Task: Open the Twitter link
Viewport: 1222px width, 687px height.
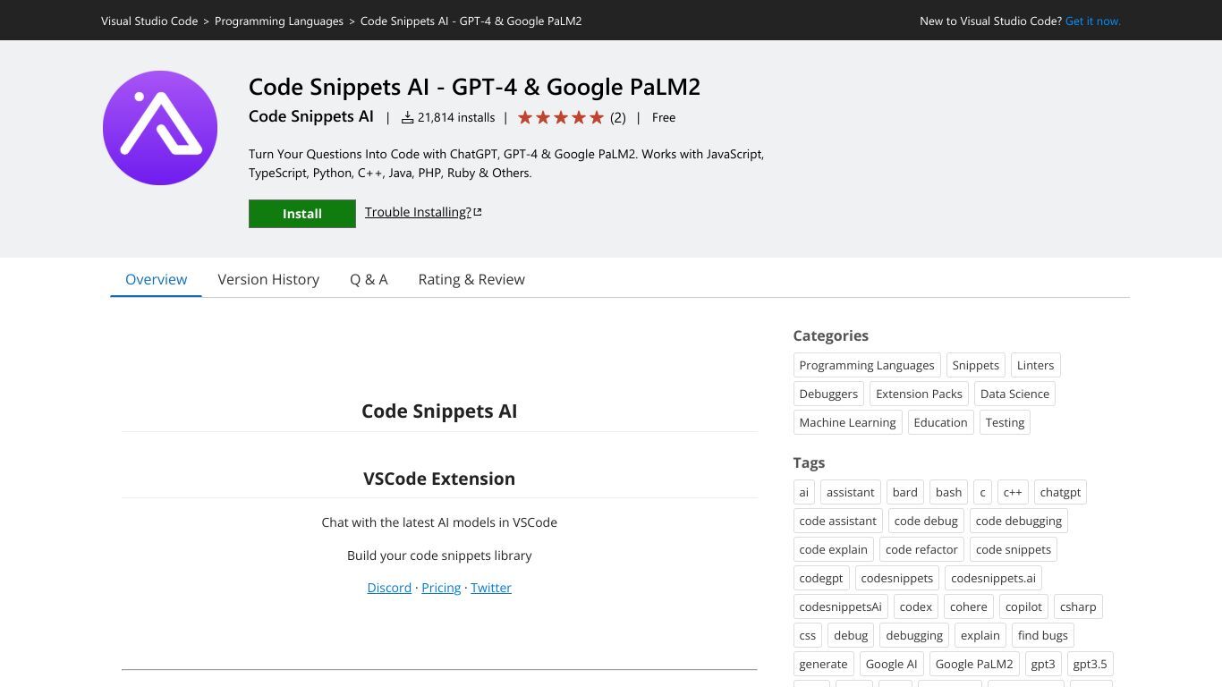Action: tap(491, 588)
